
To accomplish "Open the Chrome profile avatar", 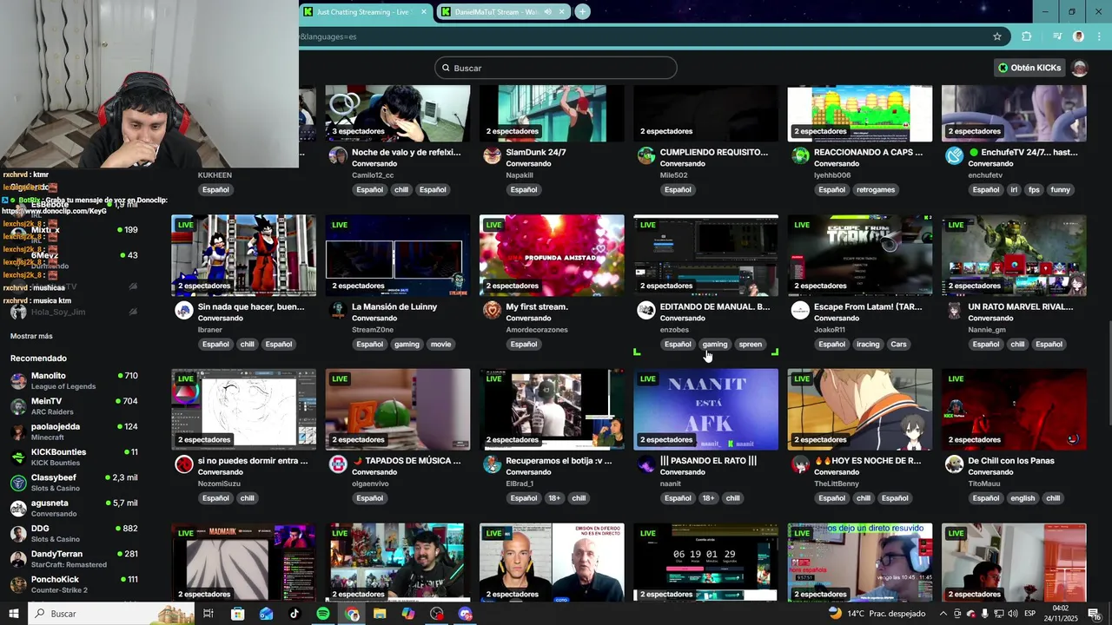I will pyautogui.click(x=1078, y=36).
